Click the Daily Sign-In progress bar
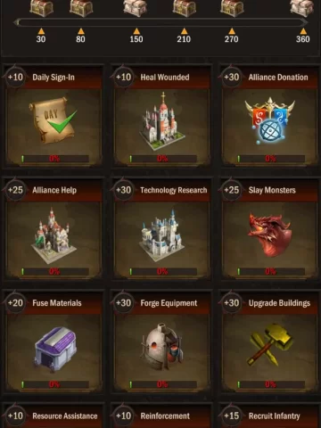This screenshot has width=321, height=428. [x=55, y=159]
